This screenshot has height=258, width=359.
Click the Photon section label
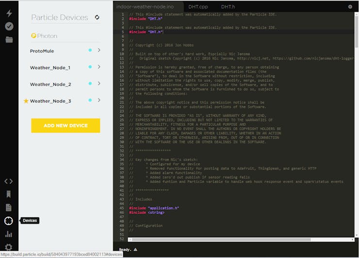tap(47, 36)
